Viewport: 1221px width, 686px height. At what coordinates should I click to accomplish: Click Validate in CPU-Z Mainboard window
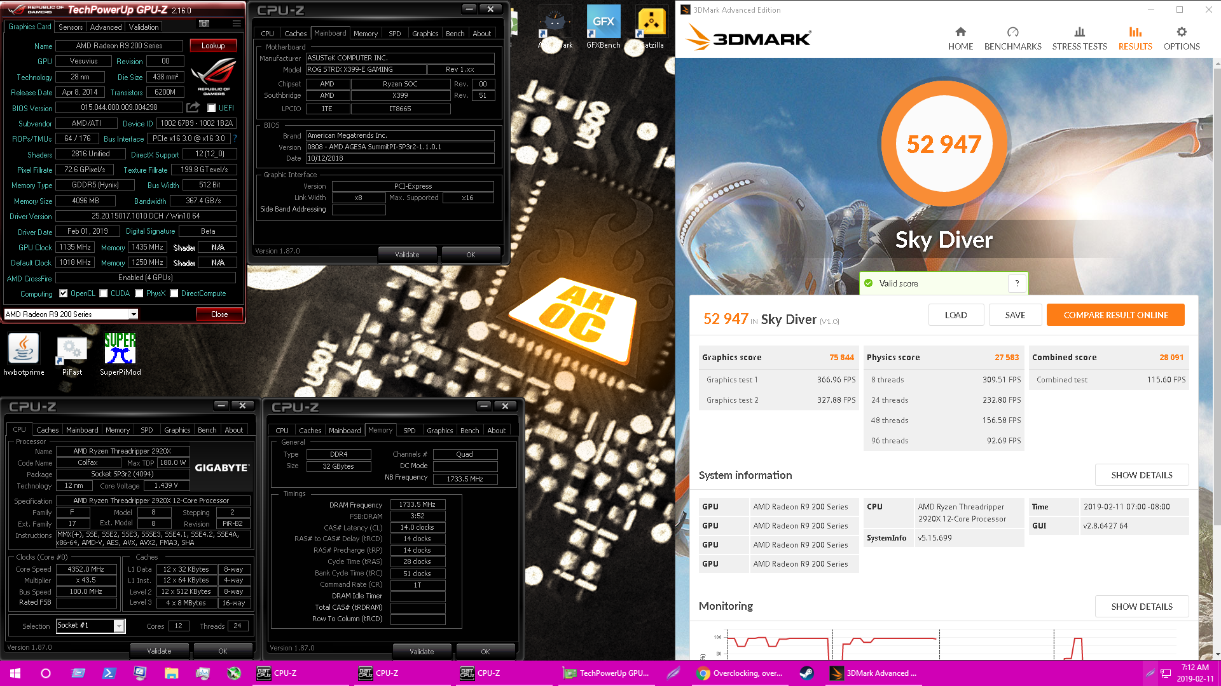tap(407, 255)
